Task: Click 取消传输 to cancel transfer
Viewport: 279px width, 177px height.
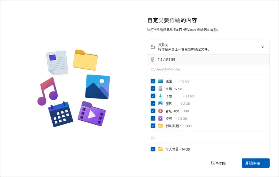Action: (218, 163)
